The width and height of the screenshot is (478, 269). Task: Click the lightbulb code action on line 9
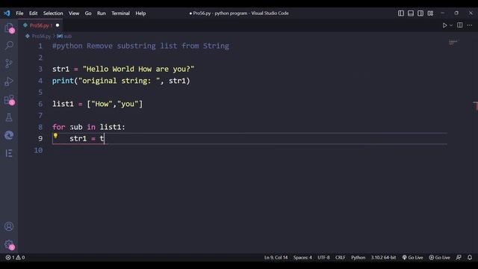55,136
